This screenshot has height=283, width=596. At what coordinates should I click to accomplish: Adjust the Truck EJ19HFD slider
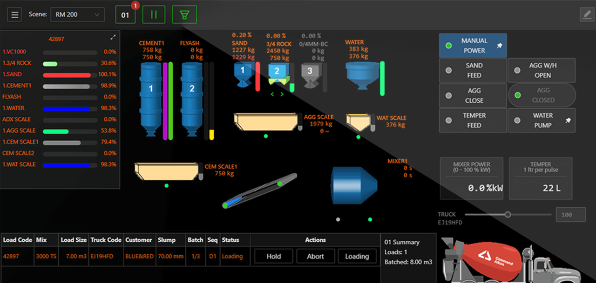[x=508, y=215]
